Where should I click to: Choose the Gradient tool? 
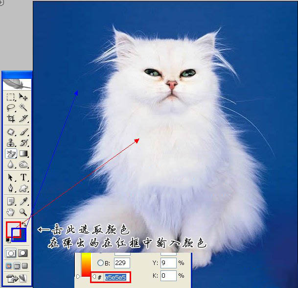[23, 154]
